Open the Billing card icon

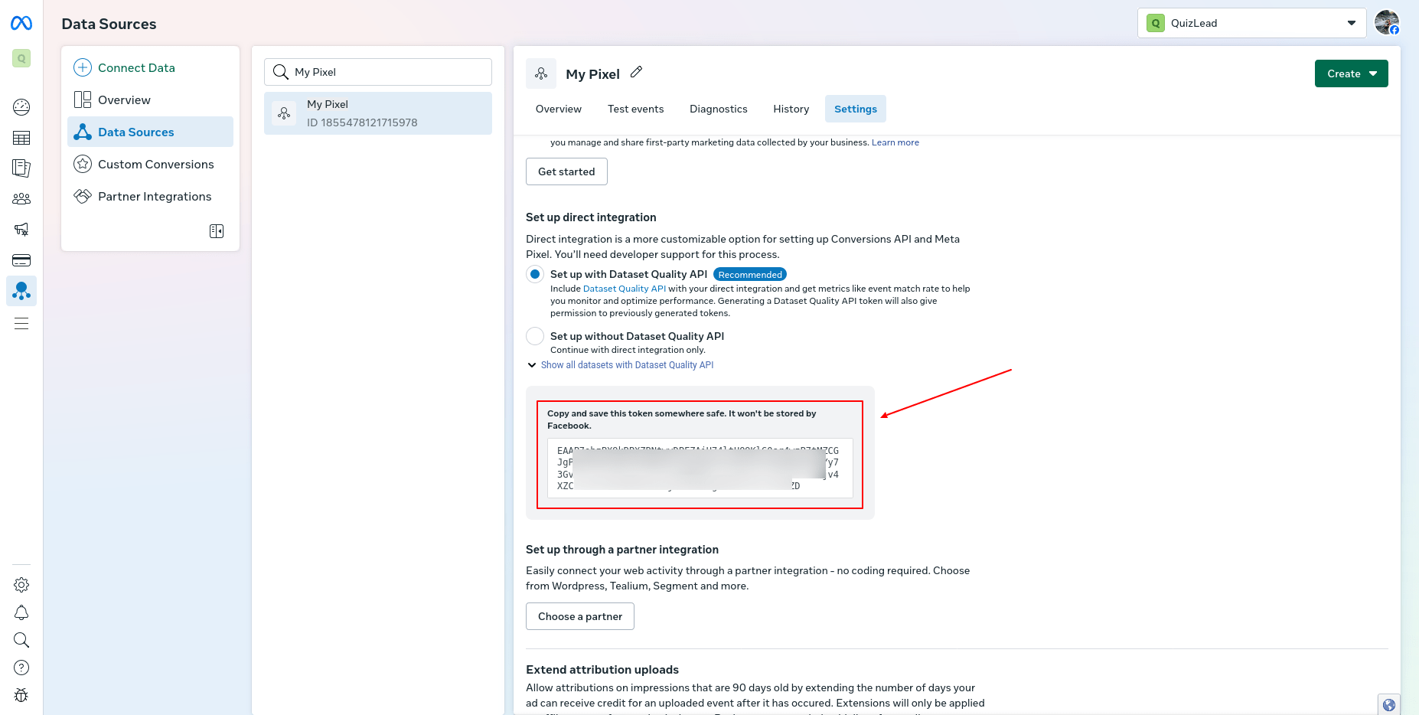pos(21,260)
